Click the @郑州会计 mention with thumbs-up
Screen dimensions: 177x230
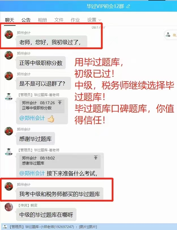(32, 118)
